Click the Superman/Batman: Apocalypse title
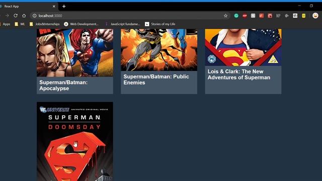The image size is (322, 181). 63,85
